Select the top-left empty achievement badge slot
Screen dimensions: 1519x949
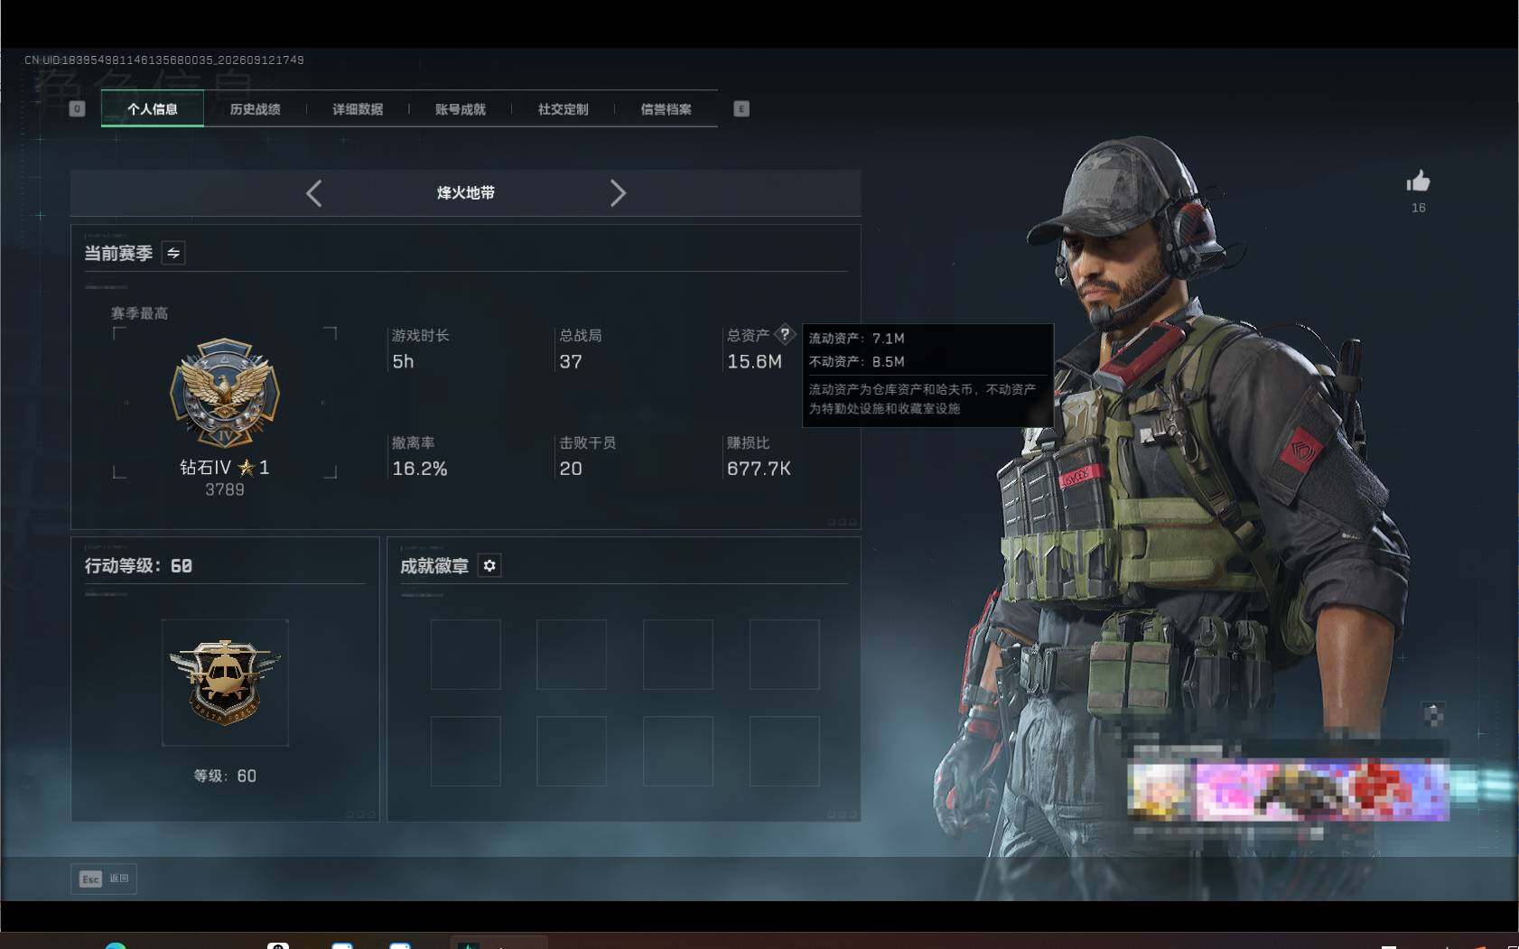tap(466, 655)
